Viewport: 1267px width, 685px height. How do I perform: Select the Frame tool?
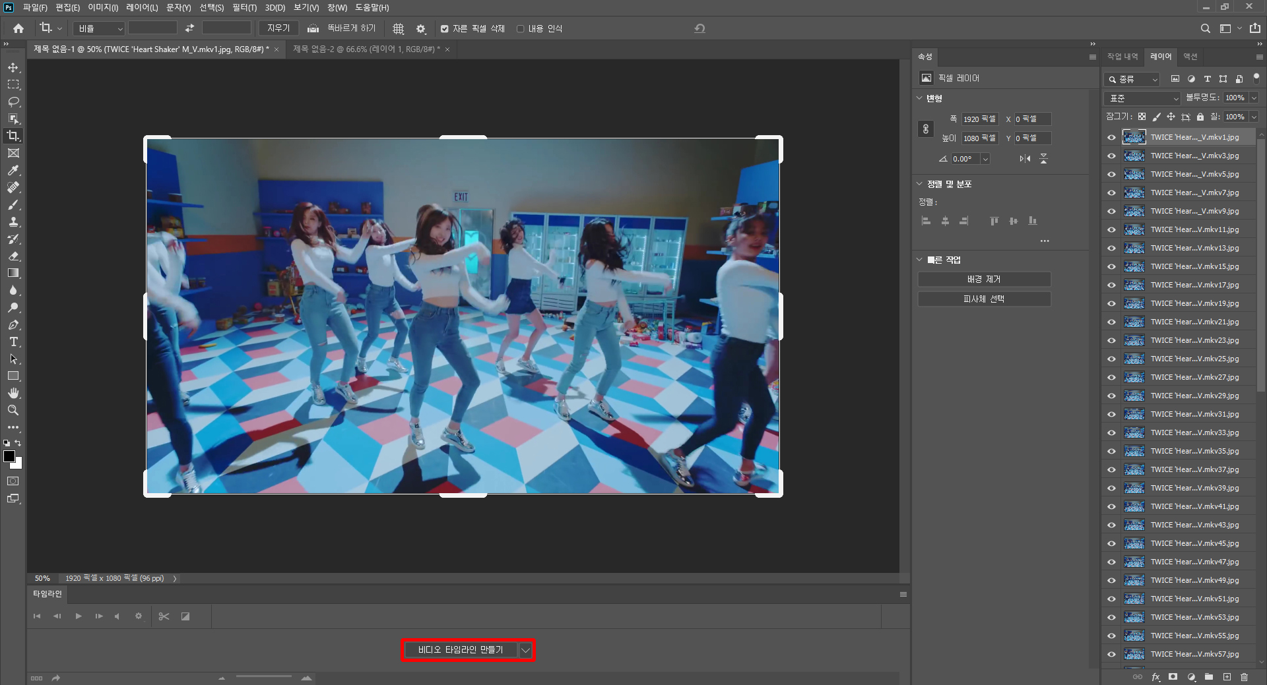[x=13, y=153]
